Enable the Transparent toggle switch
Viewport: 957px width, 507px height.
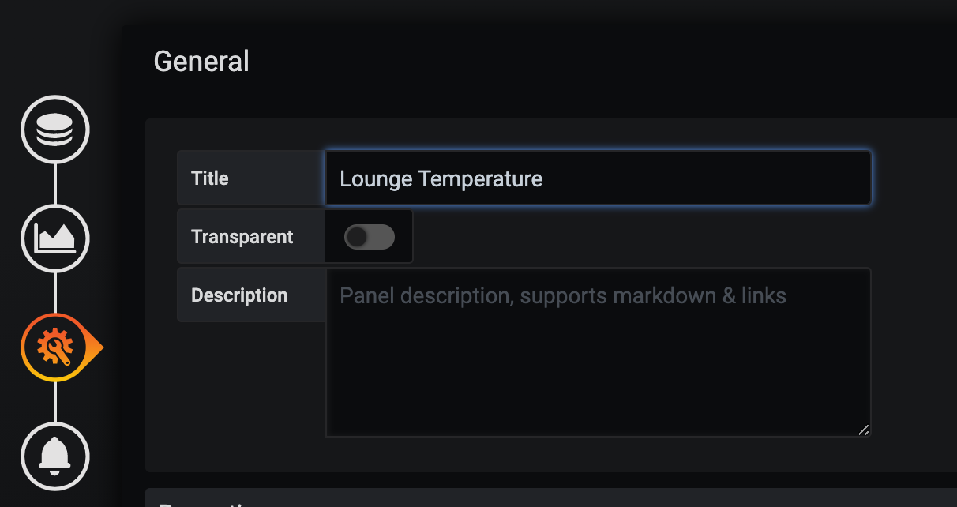[369, 237]
